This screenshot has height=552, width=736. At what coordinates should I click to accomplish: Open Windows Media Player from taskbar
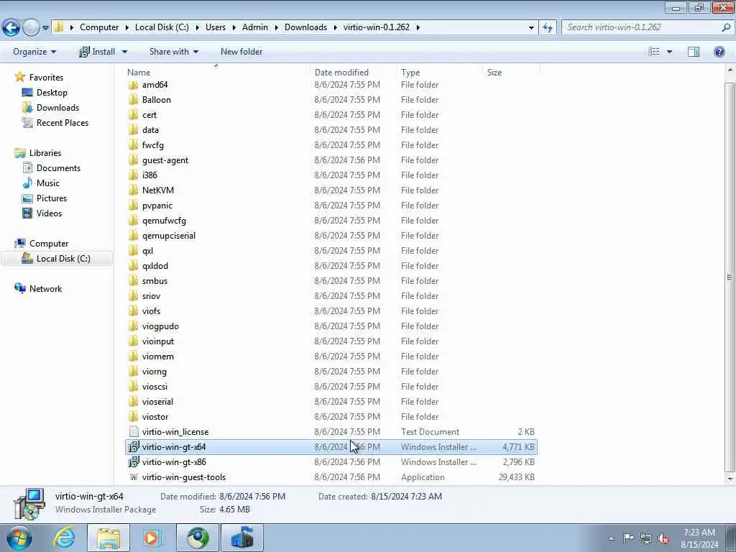pyautogui.click(x=152, y=538)
